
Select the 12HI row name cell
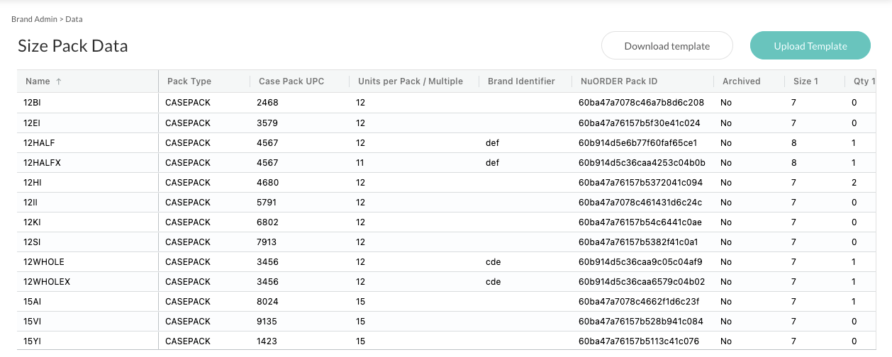point(88,182)
